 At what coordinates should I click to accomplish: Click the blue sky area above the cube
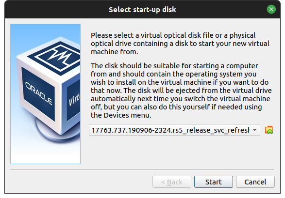(x=46, y=30)
